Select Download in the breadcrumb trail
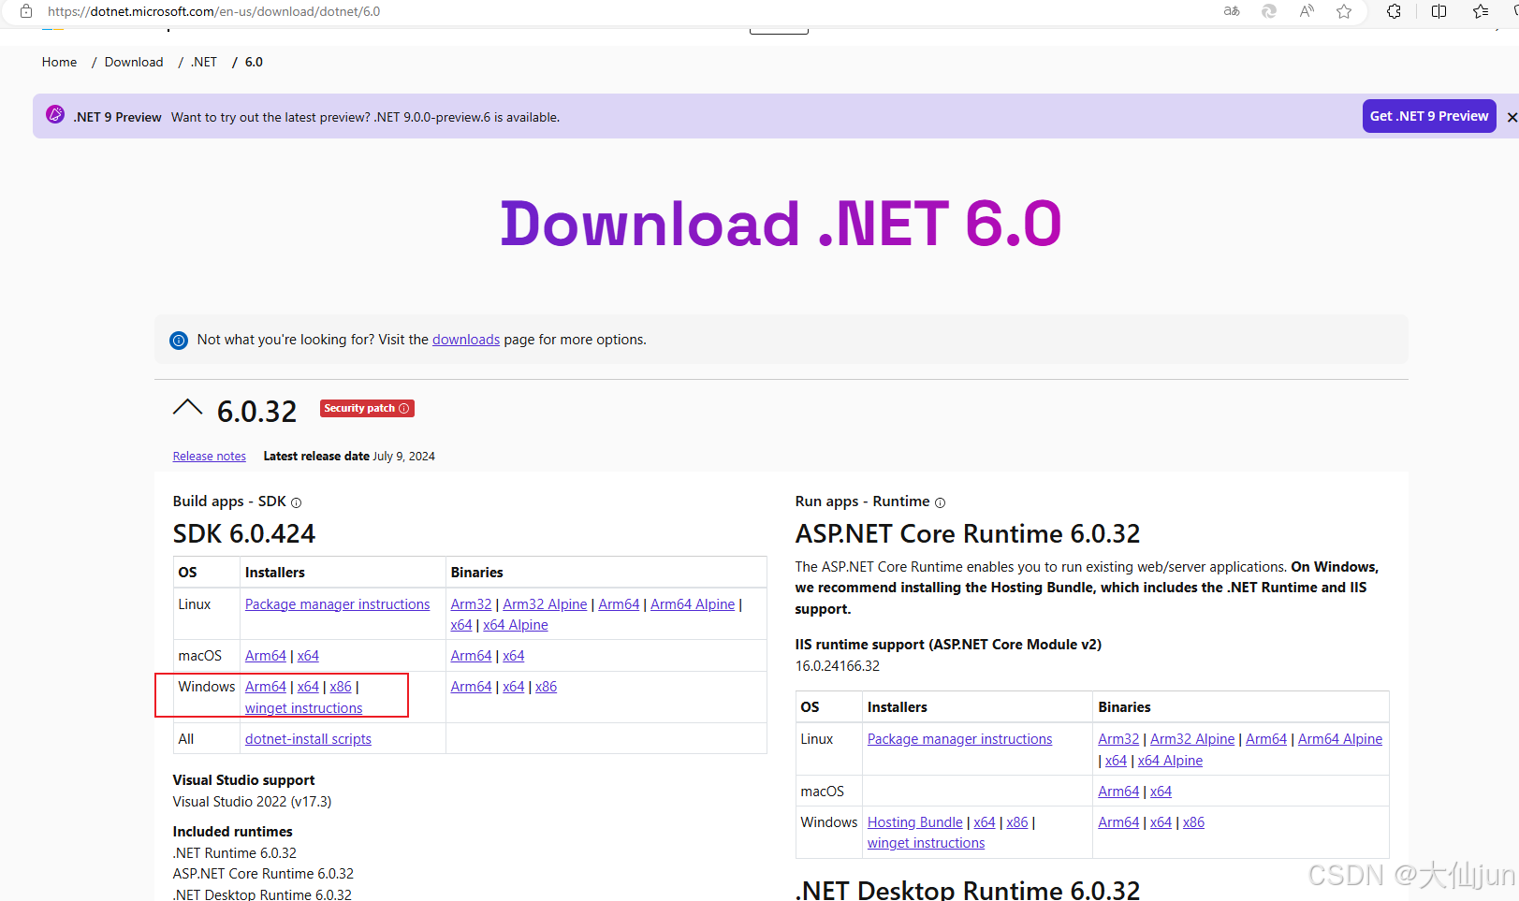1519x901 pixels. tap(133, 62)
